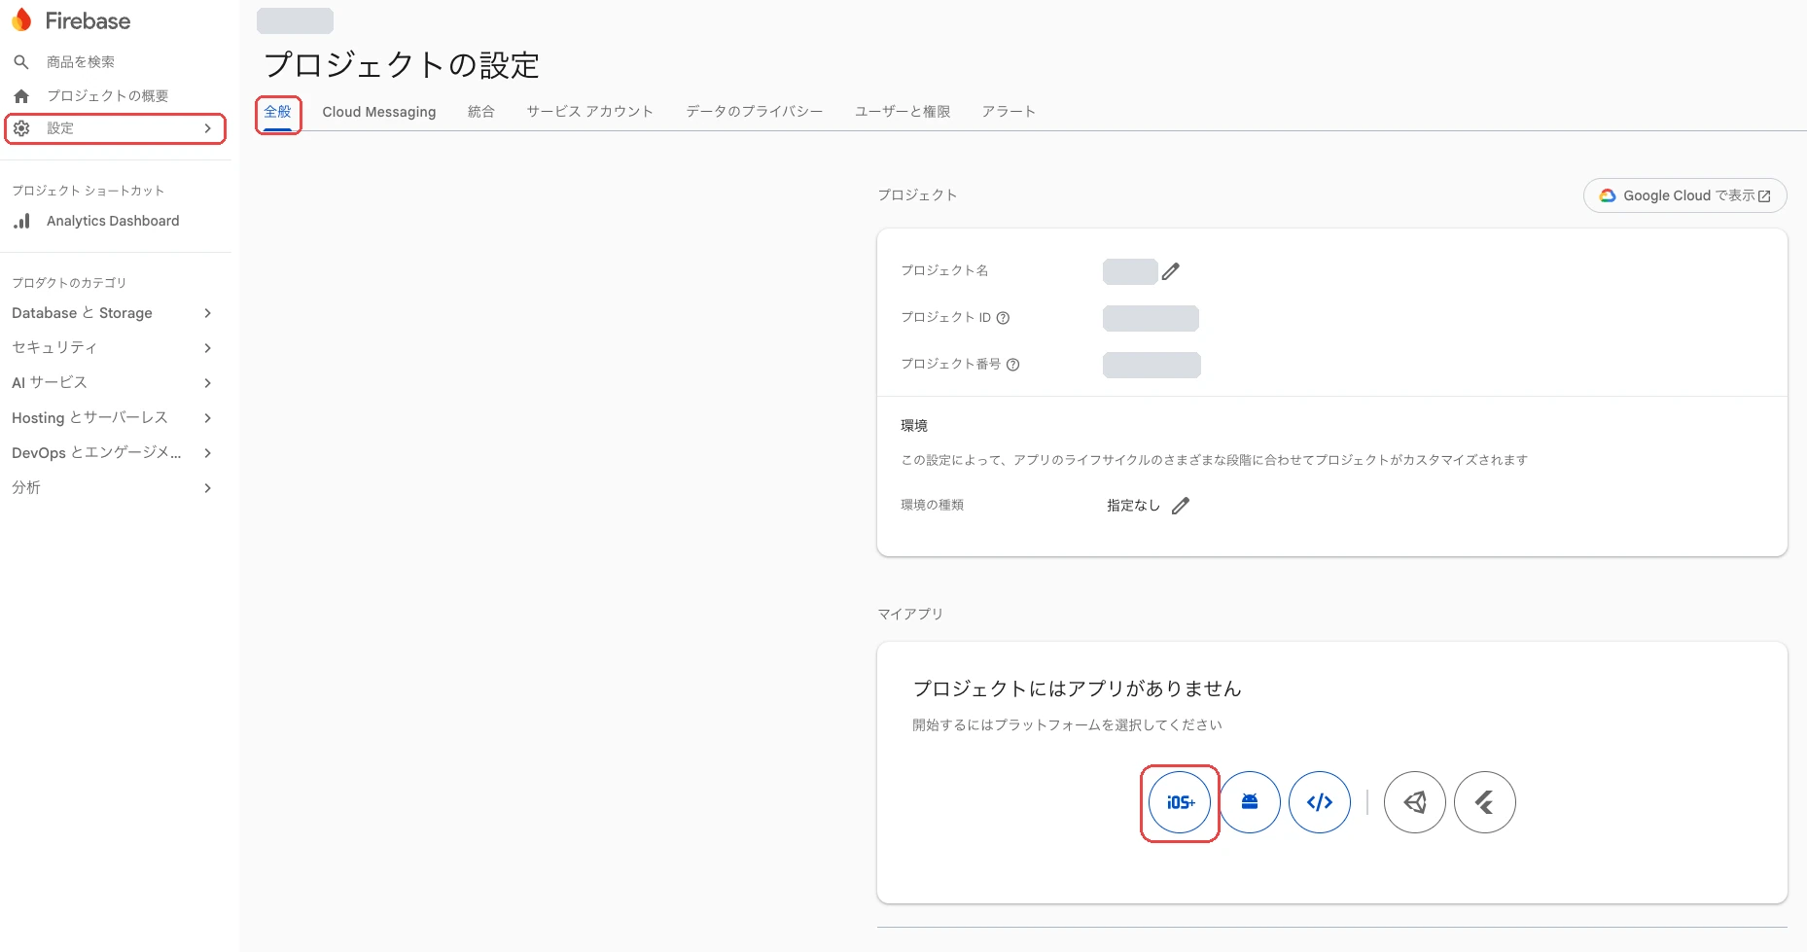Switch to ユーザーと権限 tab

pyautogui.click(x=903, y=112)
